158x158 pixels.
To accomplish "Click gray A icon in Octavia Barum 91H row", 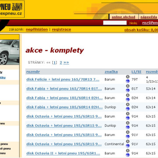I will (x=128, y=114).
